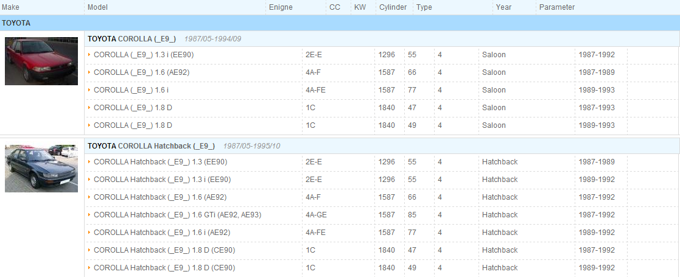The width and height of the screenshot is (680, 277).
Task: Open Hatchback 1.8 D (CE90) 47 KW row
Action: click(x=164, y=250)
